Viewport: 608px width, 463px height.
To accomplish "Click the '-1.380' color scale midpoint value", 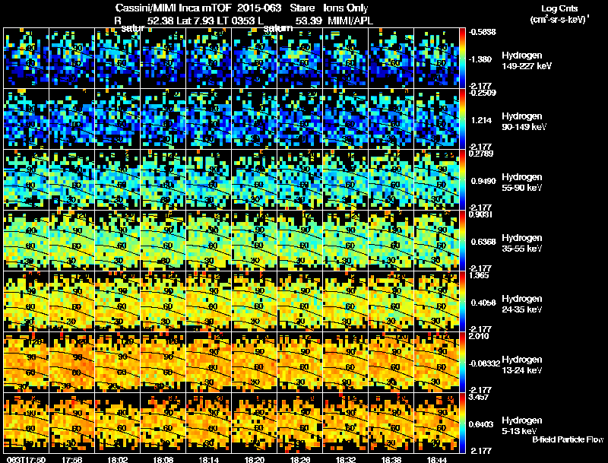I will click(481, 59).
